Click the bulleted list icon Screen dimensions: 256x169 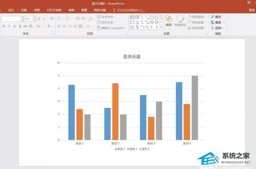pyautogui.click(x=59, y=19)
